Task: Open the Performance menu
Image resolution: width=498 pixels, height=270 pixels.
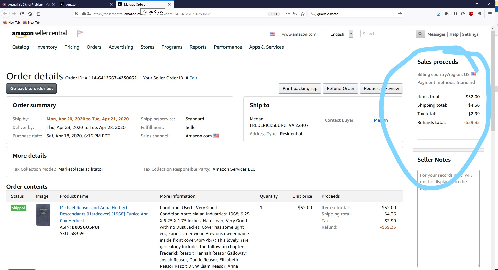Action: [x=228, y=47]
